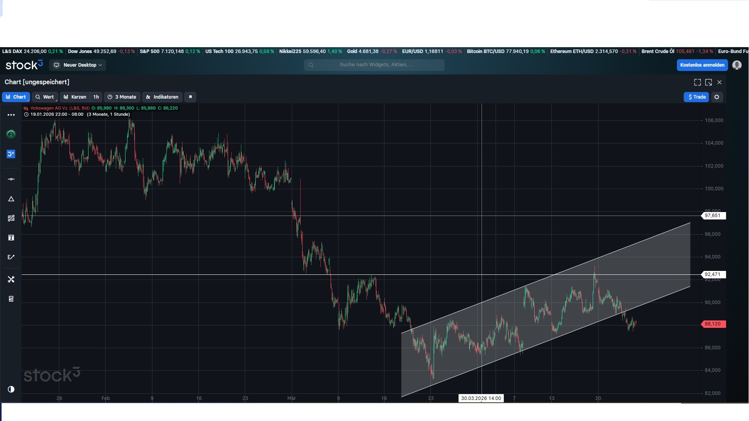Open the Fibonacci lines drawing tool
This screenshot has height=421, width=749.
(x=11, y=218)
